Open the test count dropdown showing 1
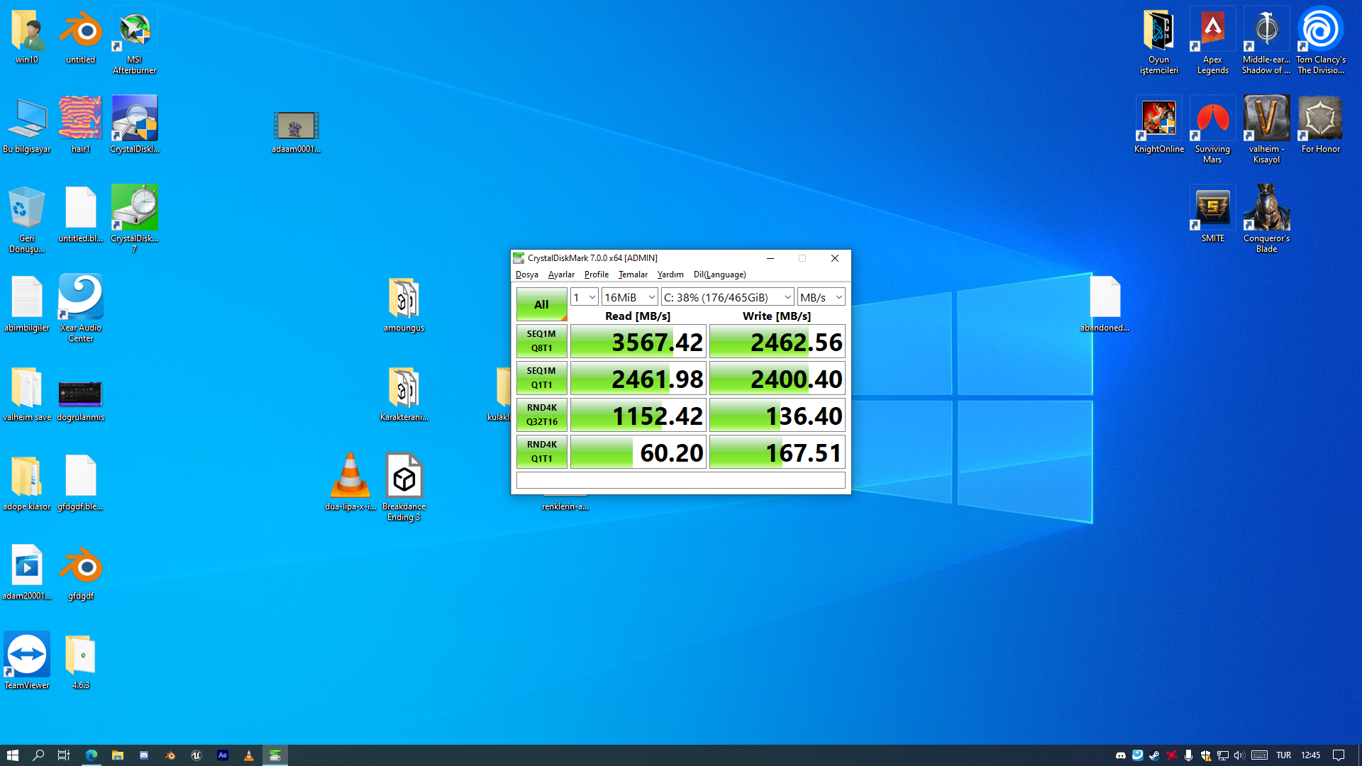 click(584, 297)
